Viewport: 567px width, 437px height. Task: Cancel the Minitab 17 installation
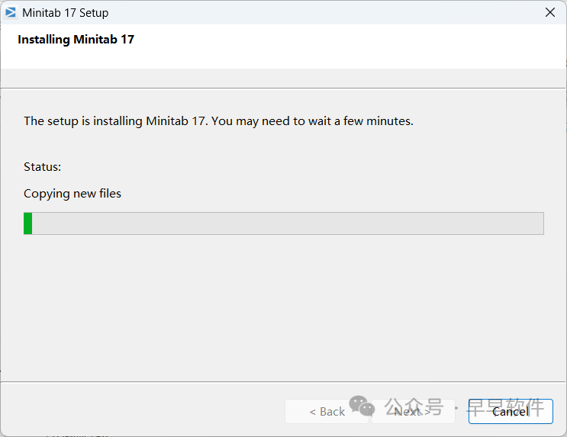511,411
